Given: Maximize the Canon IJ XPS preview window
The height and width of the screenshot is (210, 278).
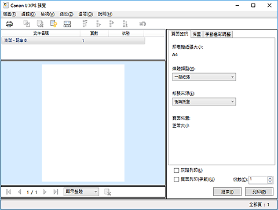Looking at the screenshot, I should (253, 5).
